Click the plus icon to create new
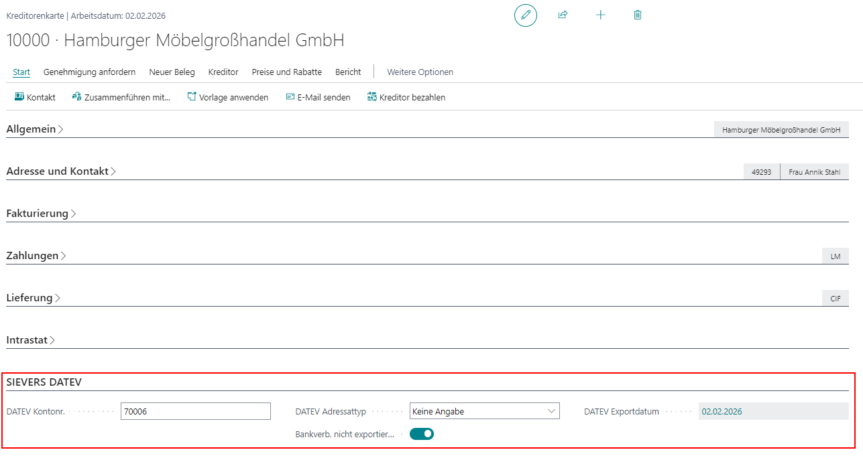This screenshot has width=863, height=456. [x=600, y=15]
